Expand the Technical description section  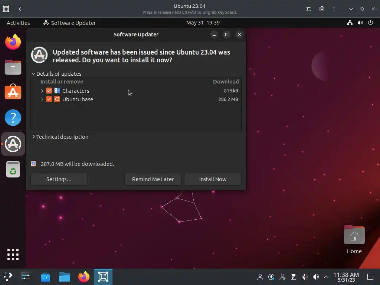33,137
